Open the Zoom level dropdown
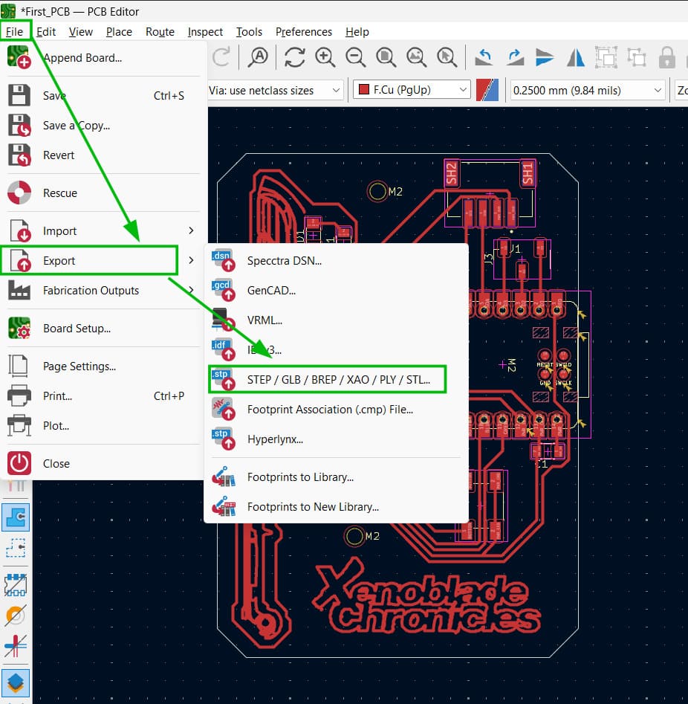Viewport: 688px width, 704px height. (681, 90)
